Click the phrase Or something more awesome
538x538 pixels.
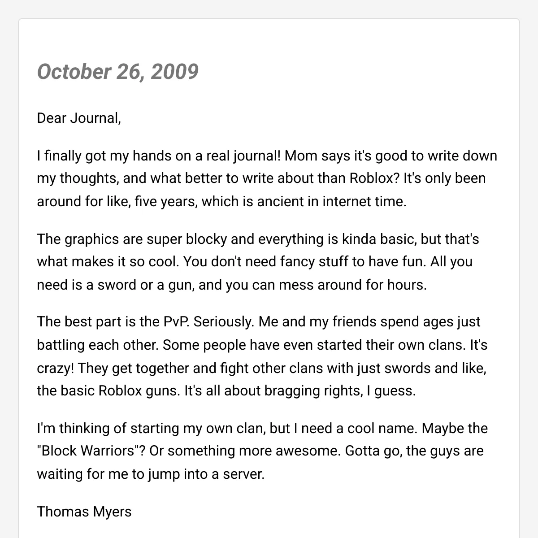(245, 451)
